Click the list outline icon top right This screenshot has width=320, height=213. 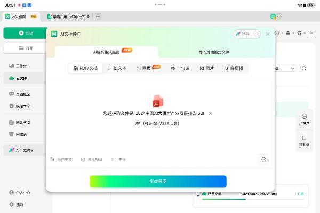311,33
